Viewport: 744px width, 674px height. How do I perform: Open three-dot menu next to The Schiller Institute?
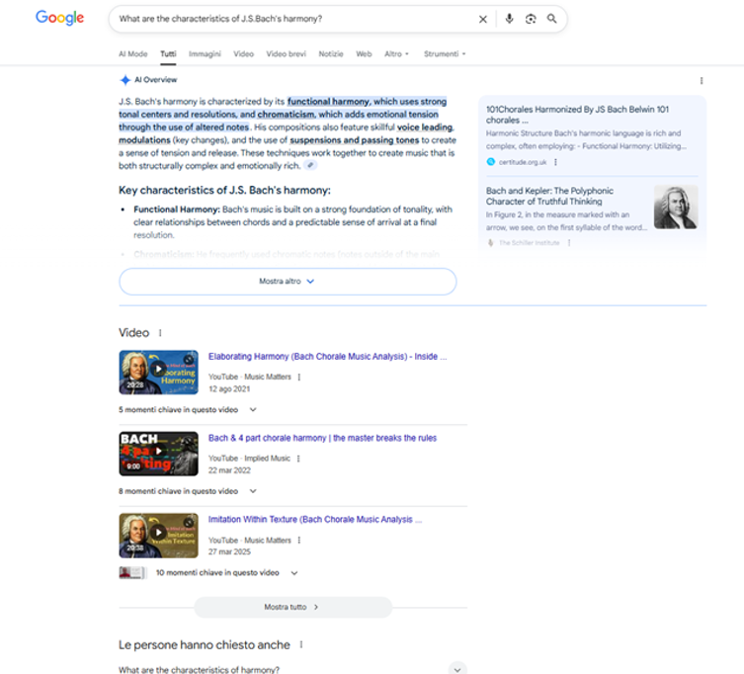[569, 243]
